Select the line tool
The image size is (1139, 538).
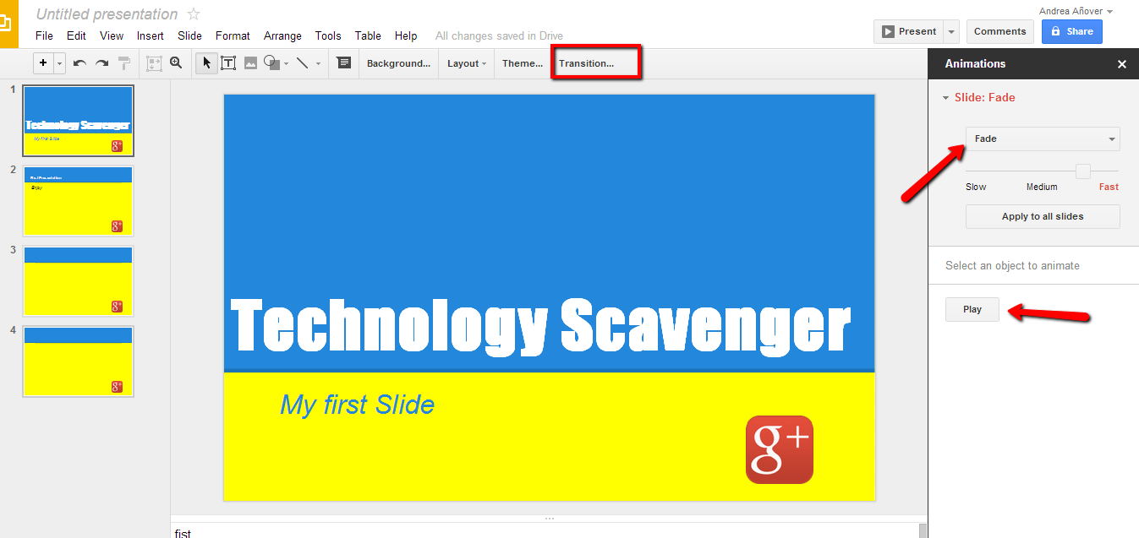click(x=302, y=62)
